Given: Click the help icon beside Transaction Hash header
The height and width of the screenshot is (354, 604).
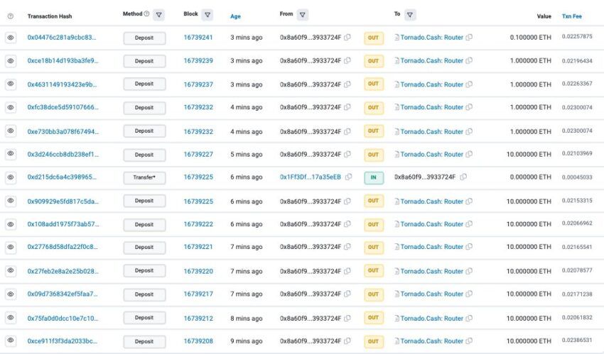Looking at the screenshot, I should click(11, 16).
